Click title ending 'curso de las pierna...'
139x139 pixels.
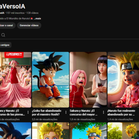12,112
